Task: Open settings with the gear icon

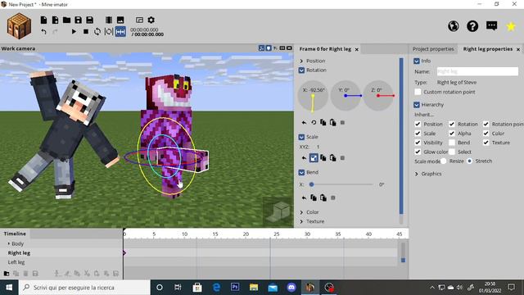Action: [151, 20]
